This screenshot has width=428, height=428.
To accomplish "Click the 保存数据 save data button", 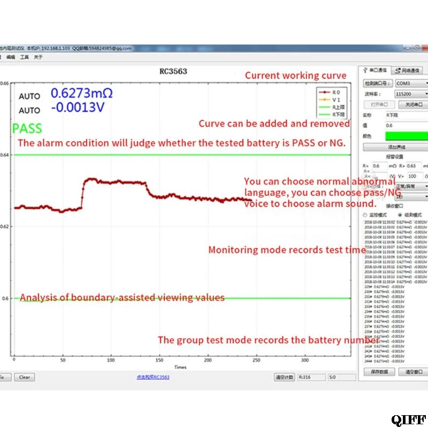I will 379,372.
